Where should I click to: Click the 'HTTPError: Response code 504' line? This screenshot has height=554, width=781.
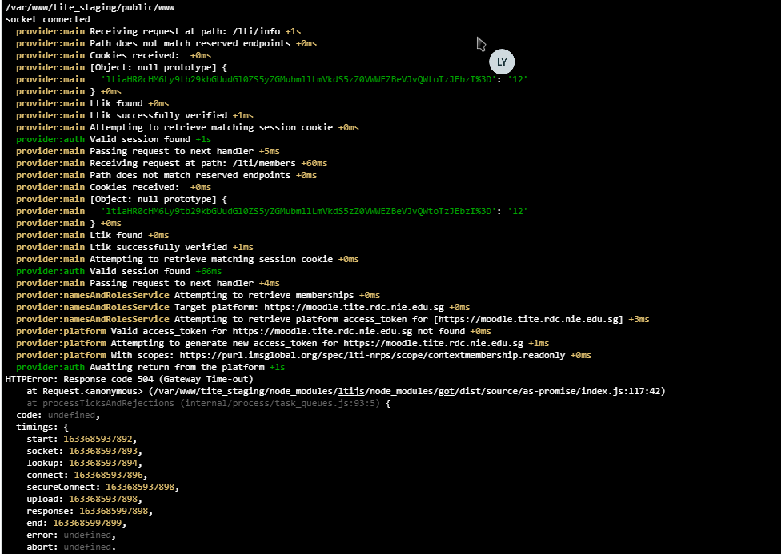click(130, 379)
